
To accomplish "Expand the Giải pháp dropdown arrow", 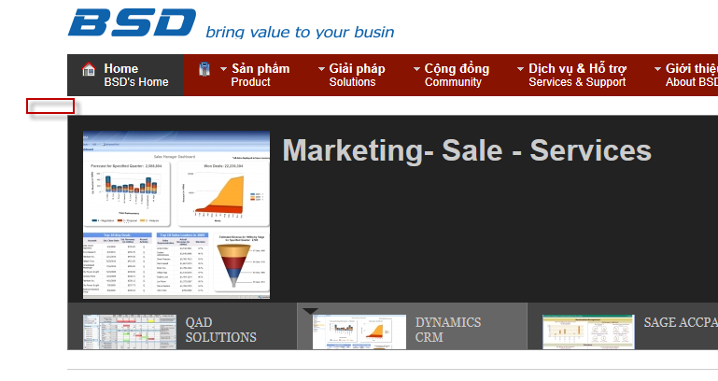I will point(321,69).
